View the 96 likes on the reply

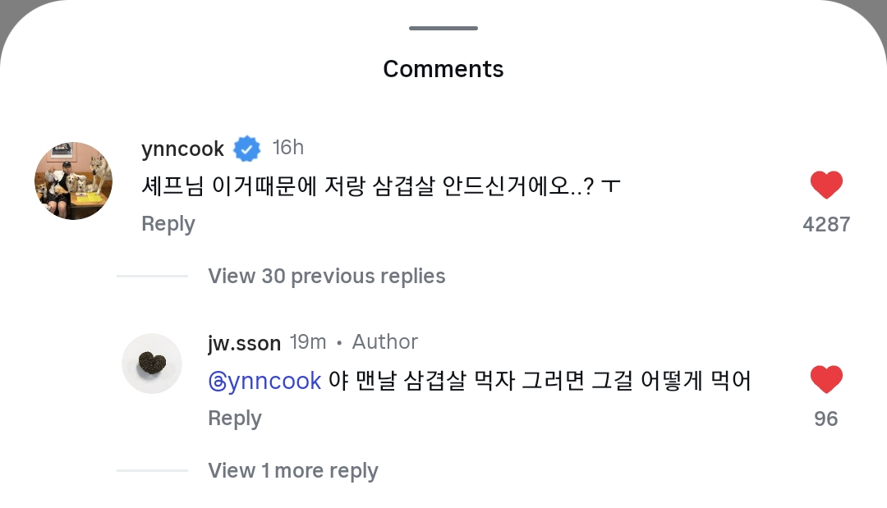click(826, 419)
